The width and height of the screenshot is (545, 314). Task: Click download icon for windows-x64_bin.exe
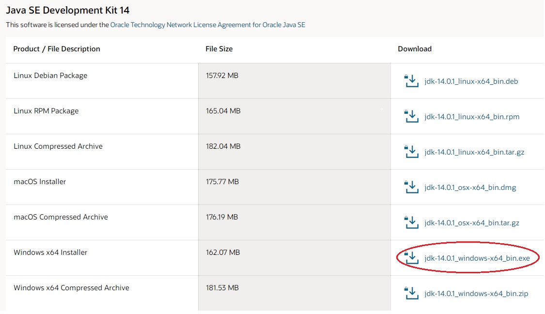(x=411, y=258)
